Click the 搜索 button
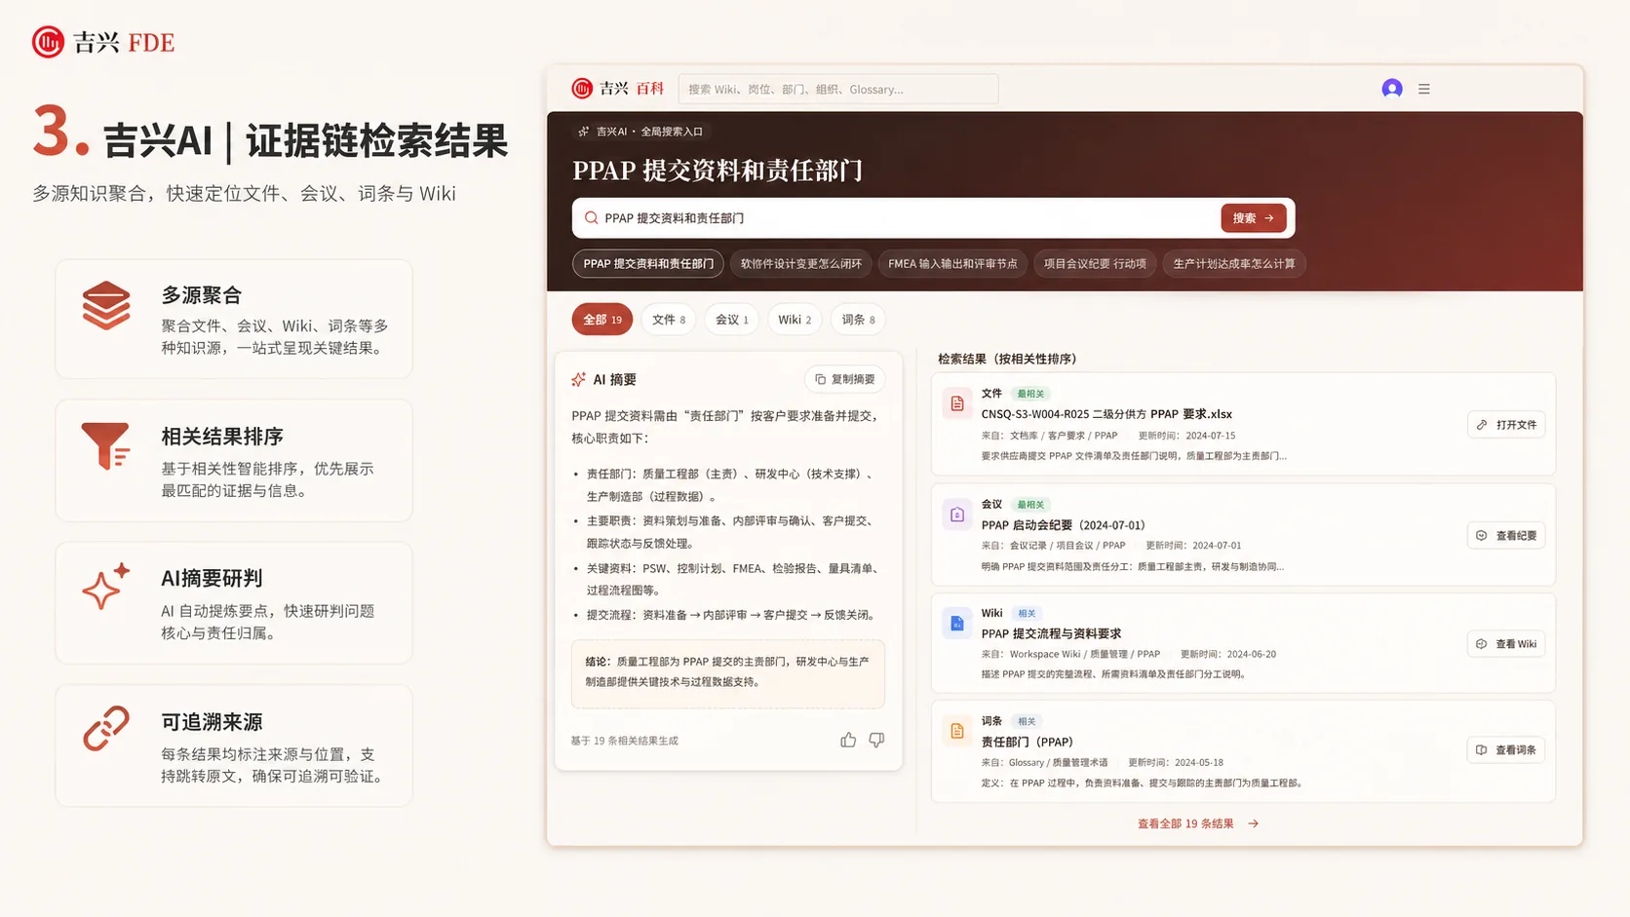 tap(1254, 218)
